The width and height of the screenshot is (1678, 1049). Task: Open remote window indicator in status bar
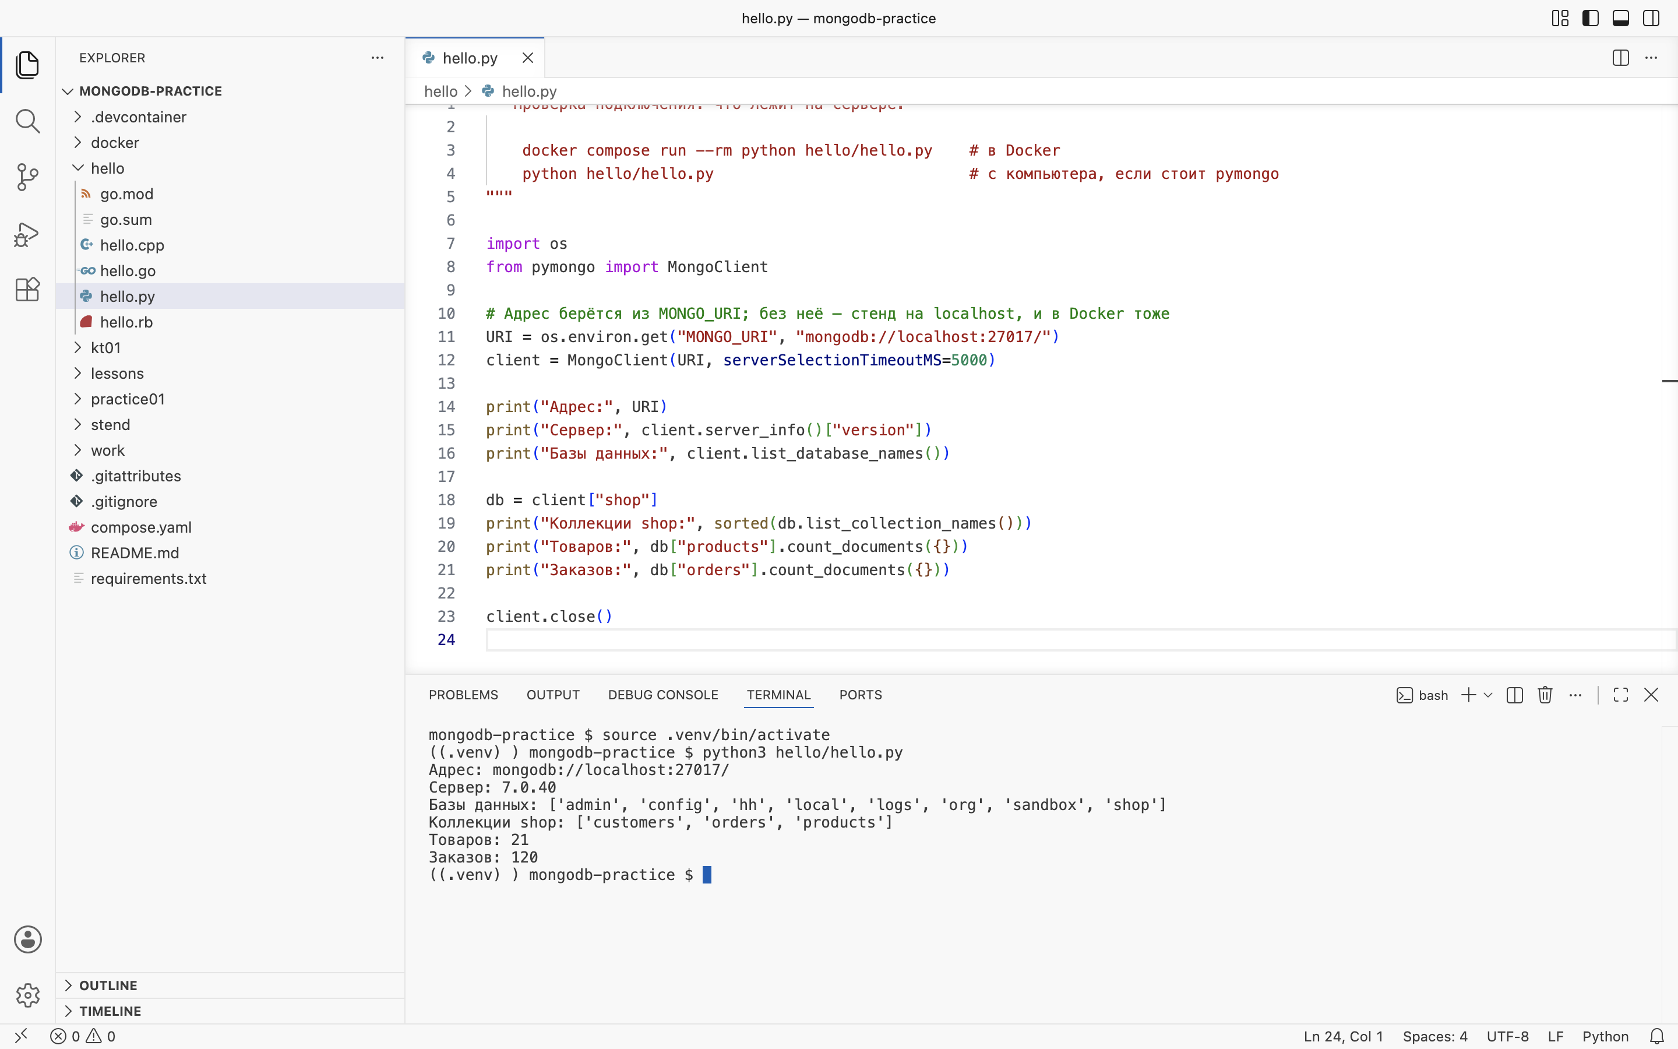[21, 1036]
